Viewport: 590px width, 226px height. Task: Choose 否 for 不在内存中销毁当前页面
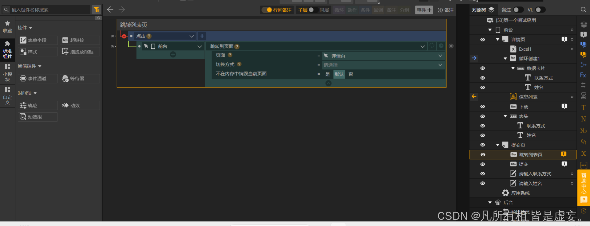coord(351,74)
